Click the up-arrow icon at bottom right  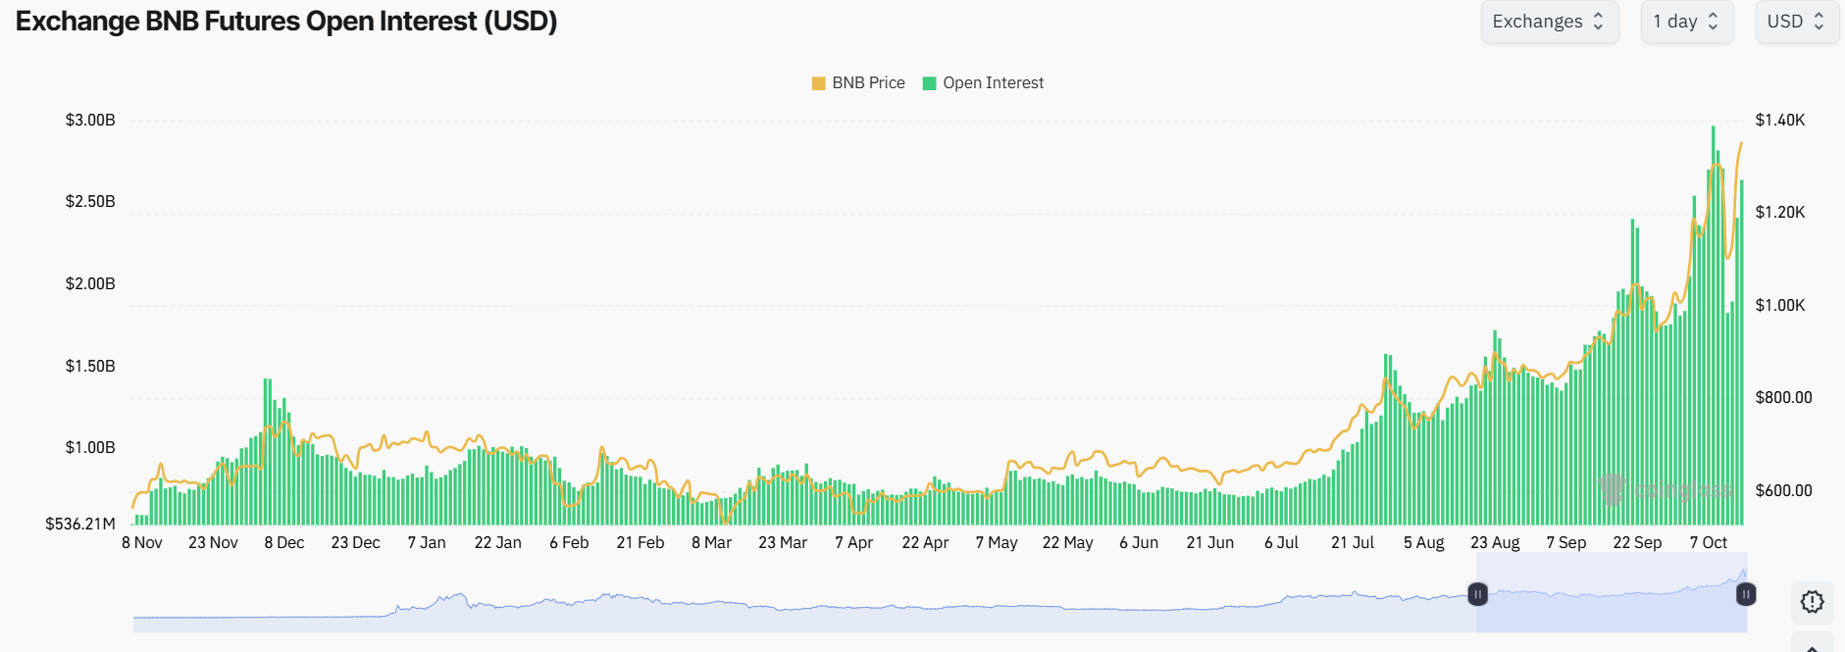click(1812, 647)
